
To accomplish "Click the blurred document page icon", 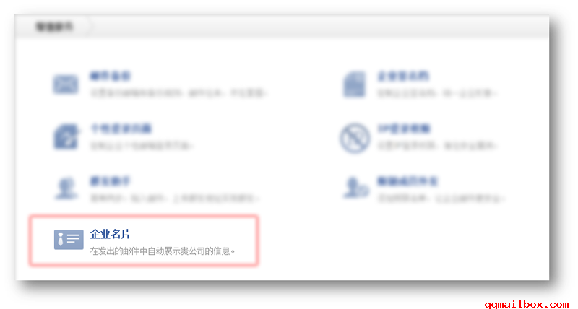I will click(355, 84).
